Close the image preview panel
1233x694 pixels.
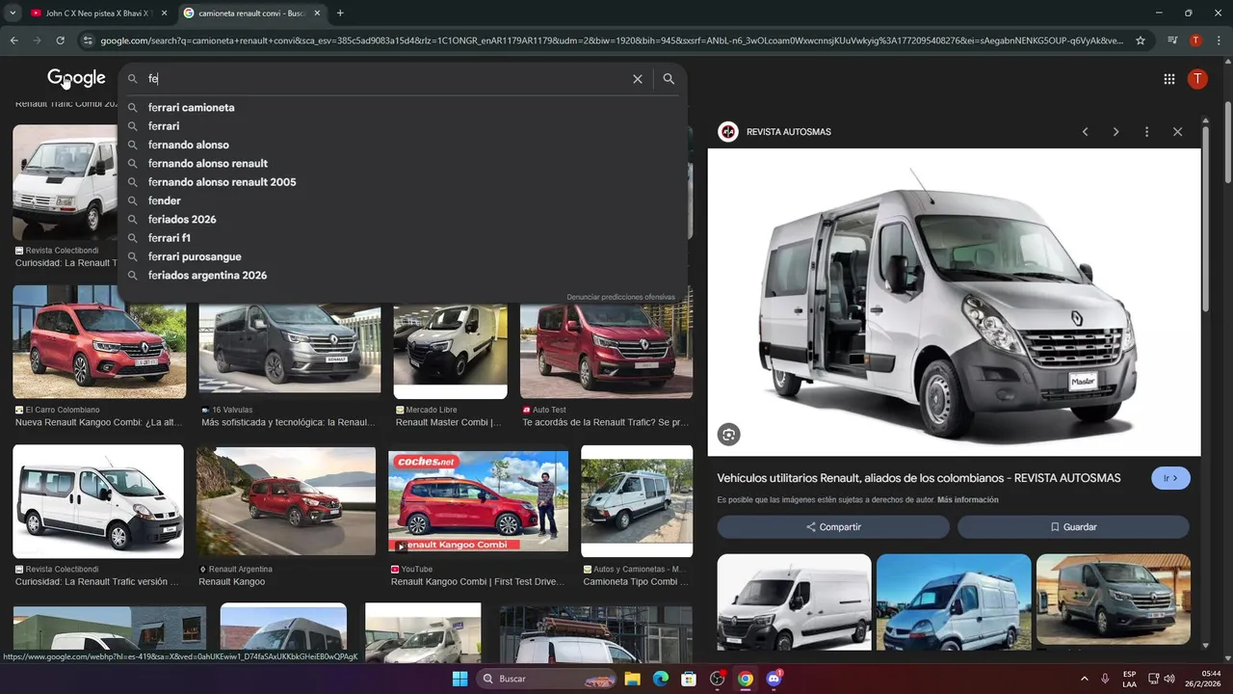(x=1177, y=132)
